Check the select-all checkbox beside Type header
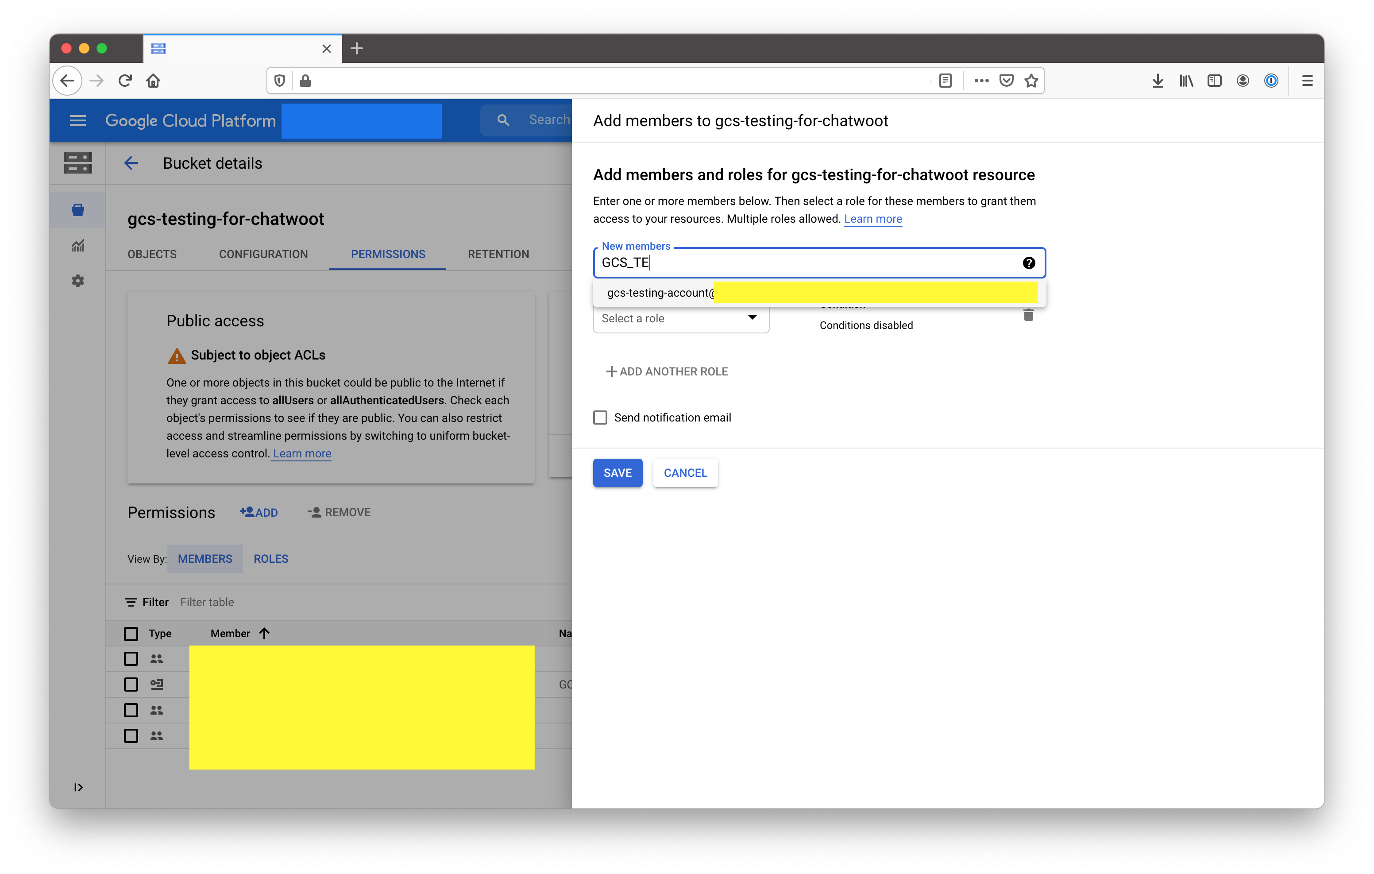 131,634
